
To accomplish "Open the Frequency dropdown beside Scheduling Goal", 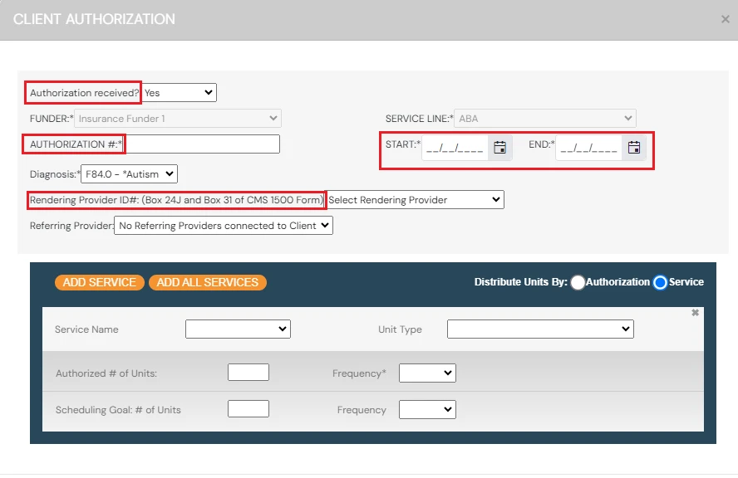I will coord(427,409).
